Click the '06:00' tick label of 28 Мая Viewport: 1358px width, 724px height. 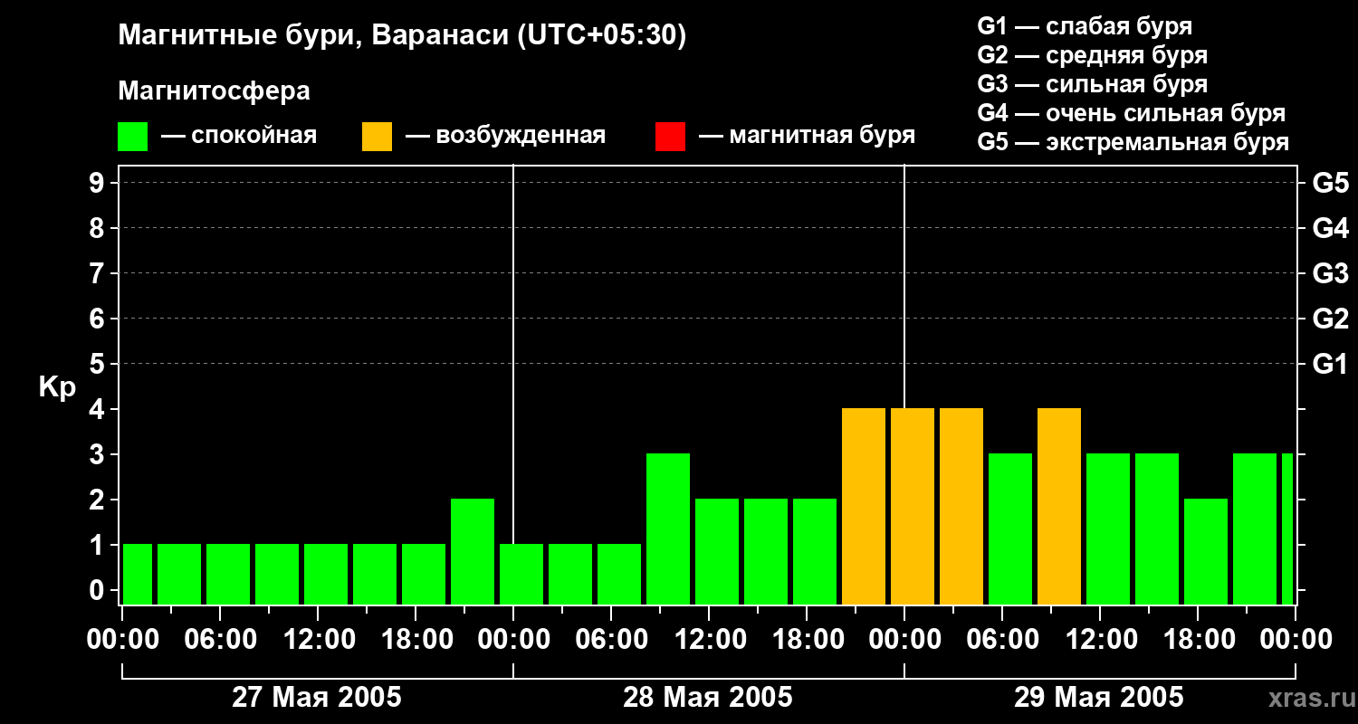[611, 640]
